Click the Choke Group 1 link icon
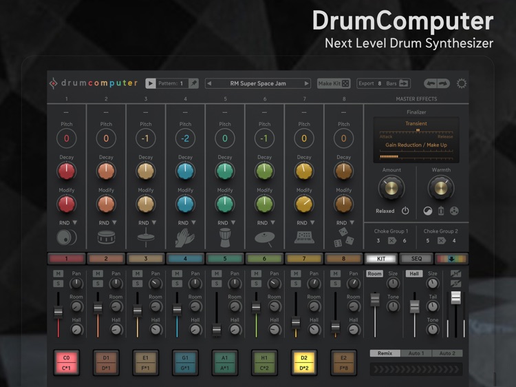Screen dimensions: 516x387 point(391,241)
